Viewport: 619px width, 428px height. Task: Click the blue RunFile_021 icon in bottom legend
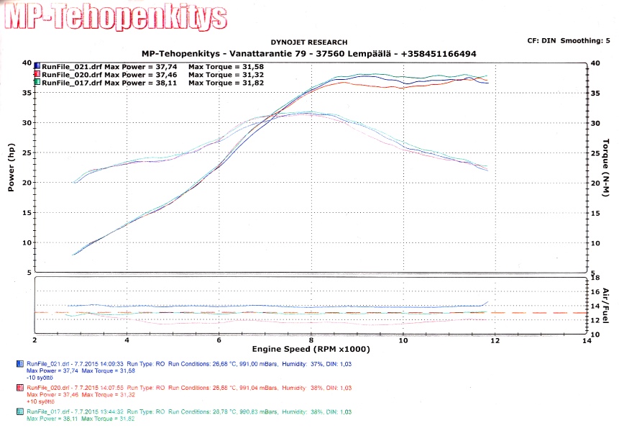(x=19, y=364)
